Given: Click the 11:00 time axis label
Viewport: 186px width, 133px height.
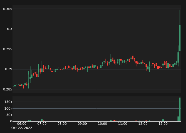Looking at the screenshot, I should 123,124.
